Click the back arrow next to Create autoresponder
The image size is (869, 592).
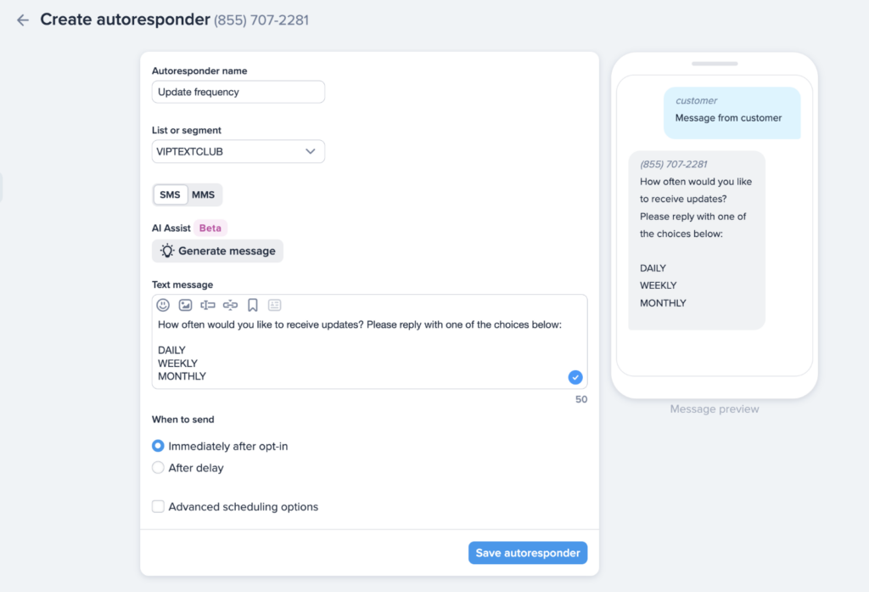click(x=22, y=20)
